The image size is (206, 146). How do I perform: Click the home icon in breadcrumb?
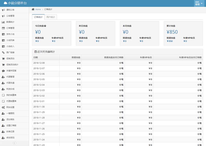click(33, 9)
